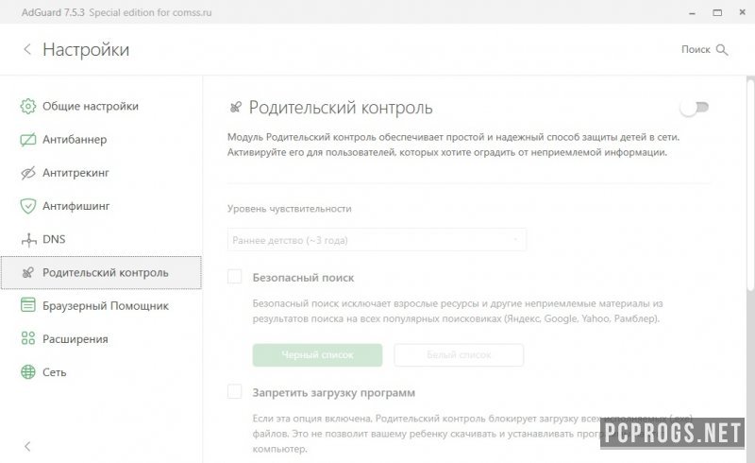Screen dimensions: 755x463
Task: Open the sensitivity level dropdown
Action: [x=377, y=240]
